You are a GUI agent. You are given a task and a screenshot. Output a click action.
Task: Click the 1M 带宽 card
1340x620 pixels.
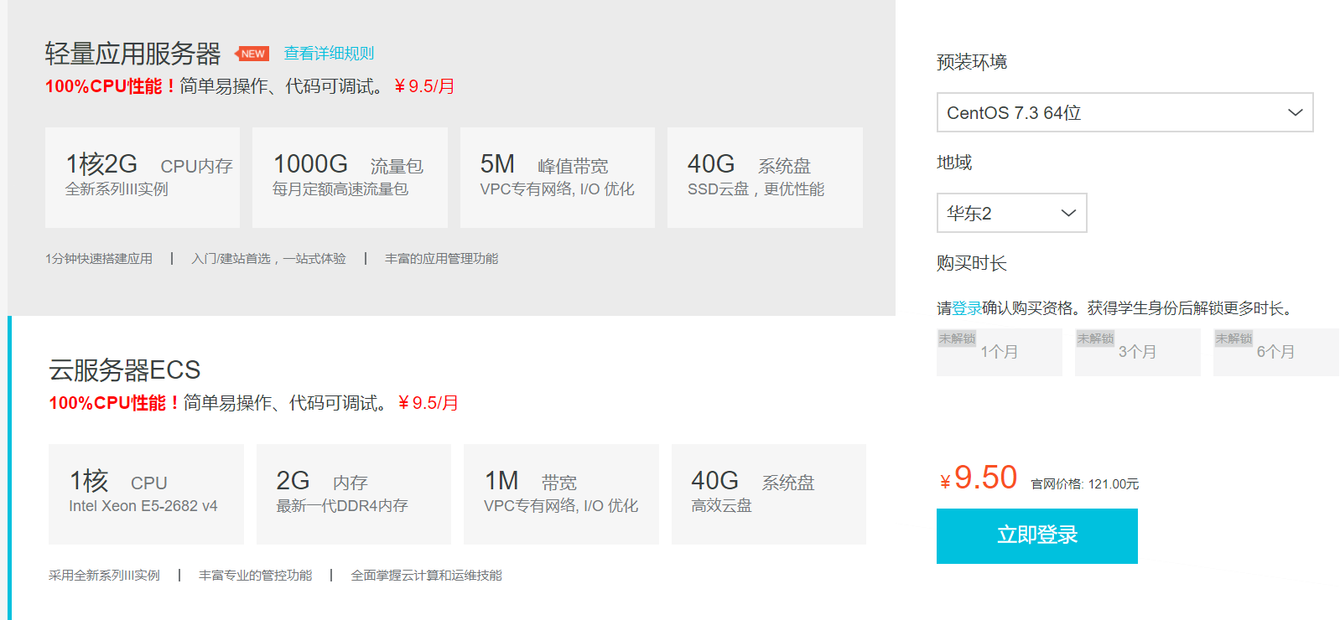pos(561,494)
